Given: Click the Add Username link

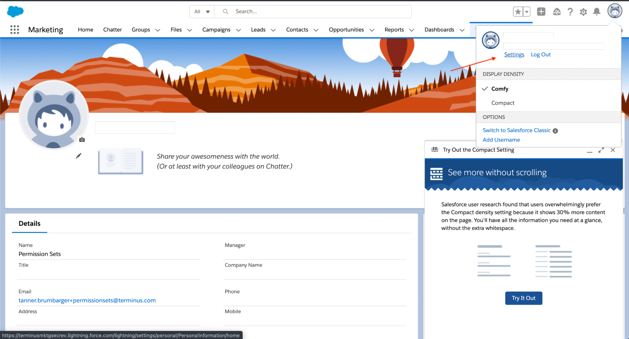Looking at the screenshot, I should point(501,140).
